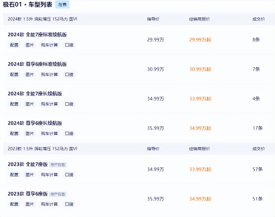View the 8条 transaction records
The image size is (275, 217).
coord(256,40)
